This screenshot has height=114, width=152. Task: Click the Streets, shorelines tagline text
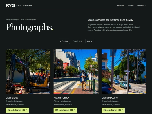[x=110, y=20]
